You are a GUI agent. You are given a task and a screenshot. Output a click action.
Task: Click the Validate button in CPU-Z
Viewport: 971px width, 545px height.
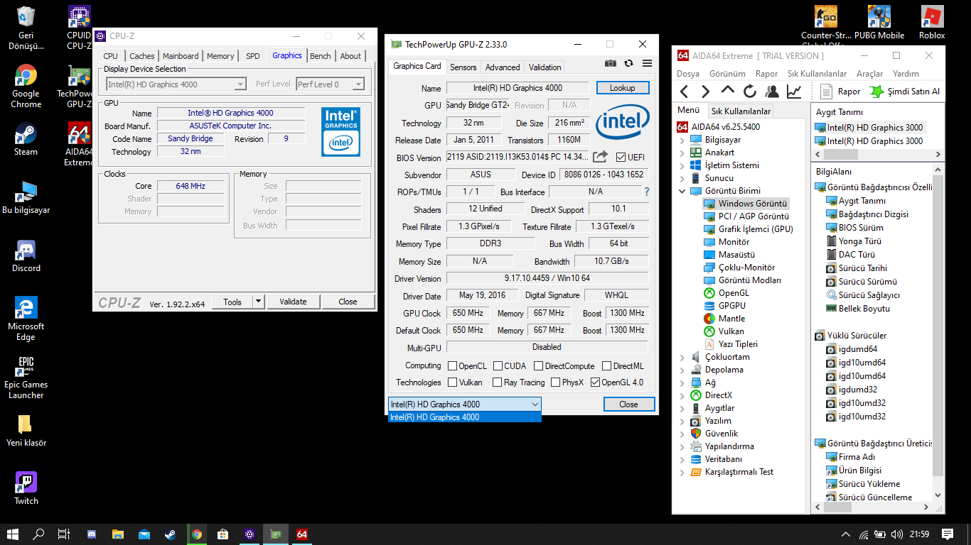(x=293, y=302)
